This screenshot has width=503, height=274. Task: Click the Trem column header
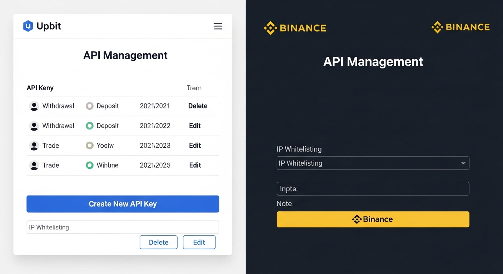(194, 88)
